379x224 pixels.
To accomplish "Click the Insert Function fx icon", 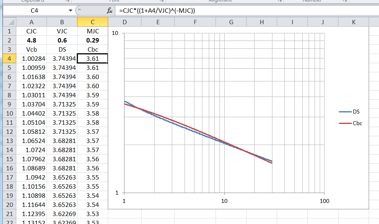I will pos(109,10).
